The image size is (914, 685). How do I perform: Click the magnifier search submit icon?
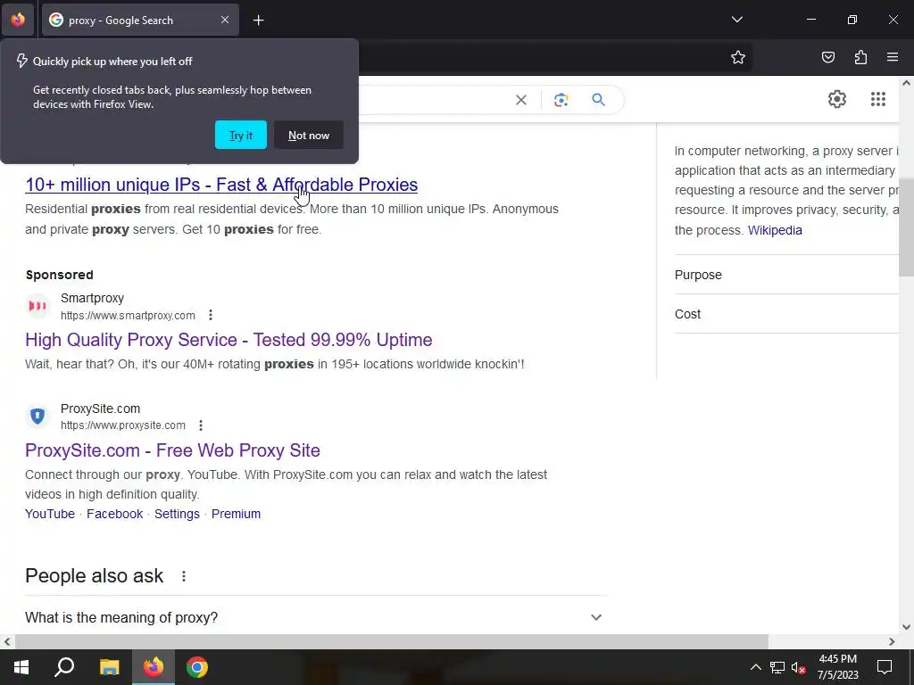pyautogui.click(x=598, y=100)
